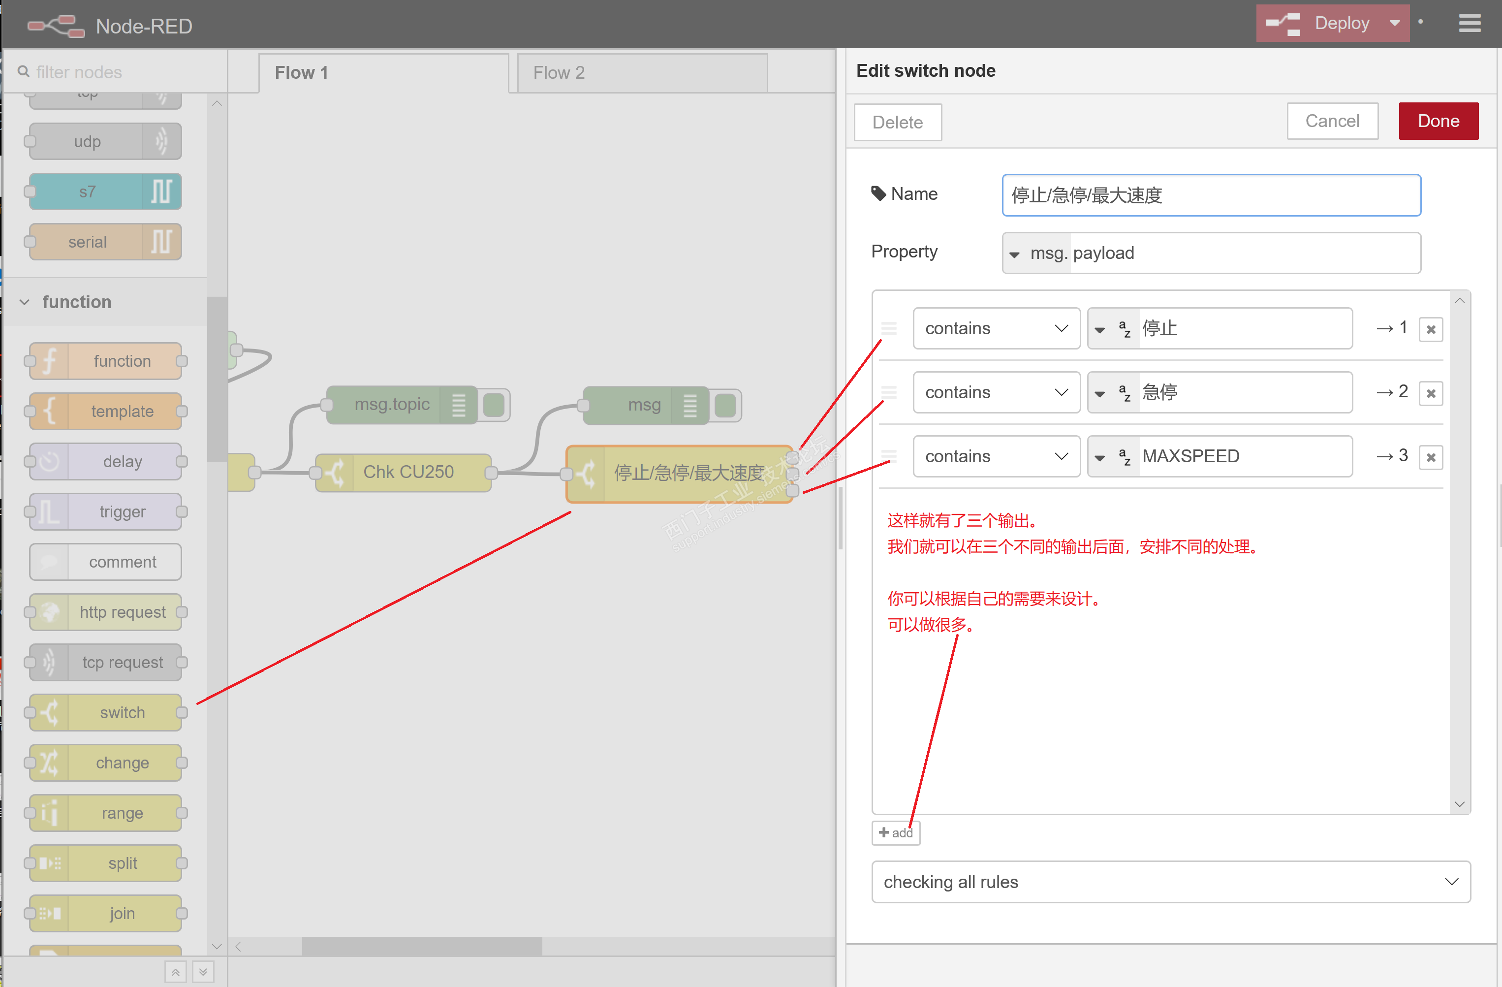Open first rule's contains operator dropdown
Image resolution: width=1502 pixels, height=987 pixels.
click(x=996, y=329)
